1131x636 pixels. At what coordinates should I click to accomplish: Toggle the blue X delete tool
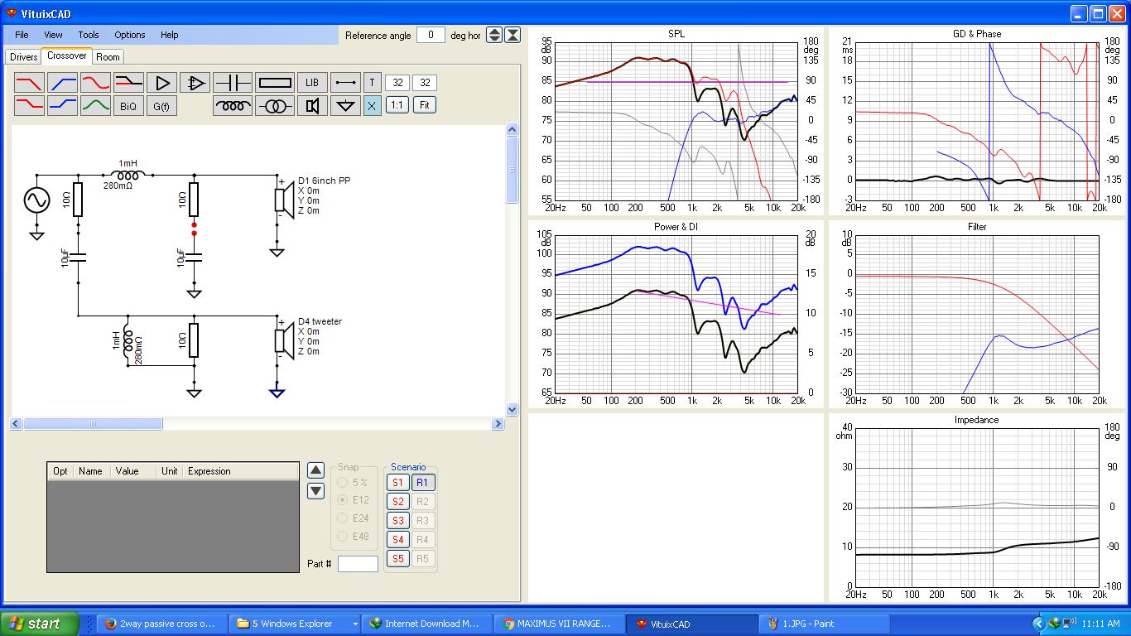click(373, 105)
